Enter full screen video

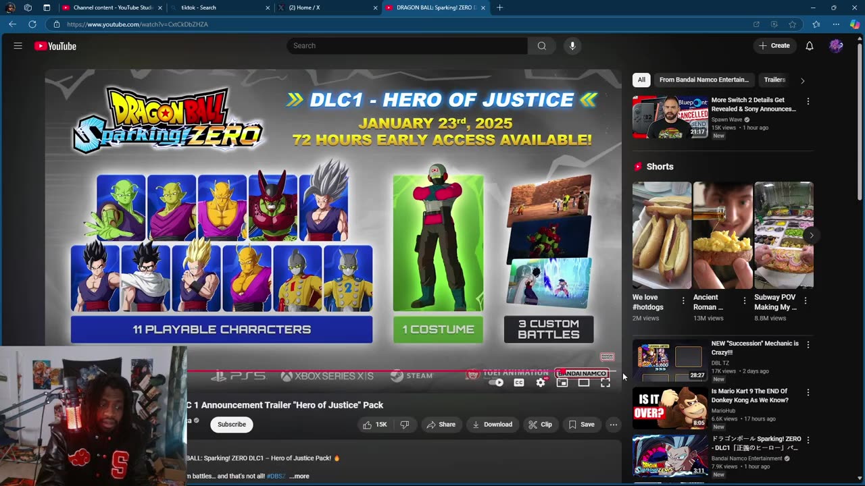[605, 383]
